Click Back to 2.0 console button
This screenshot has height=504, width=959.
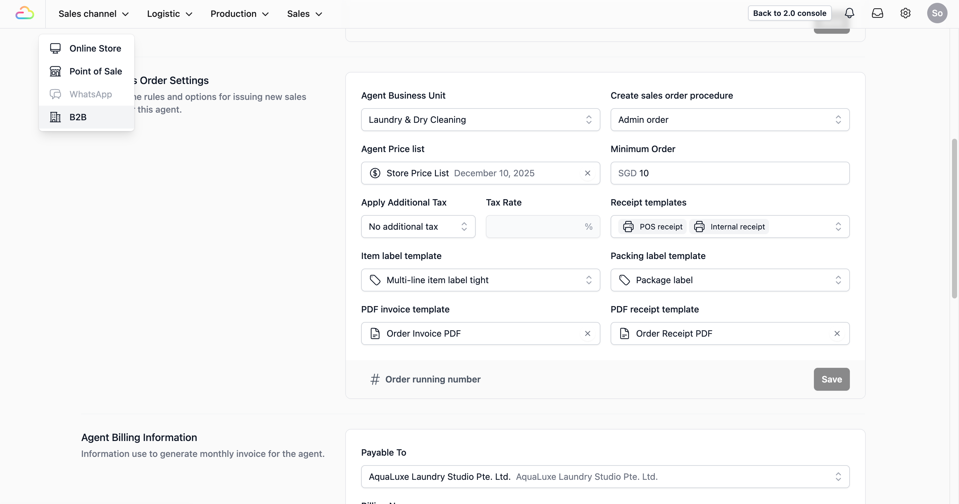coord(789,13)
